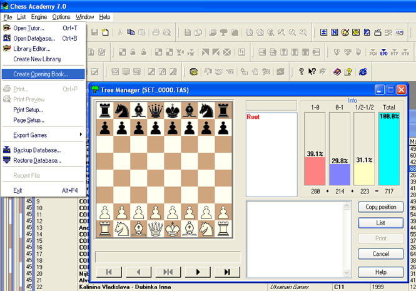Click the Help button in Tree Manager
This screenshot has height=291, width=416.
pos(381,272)
